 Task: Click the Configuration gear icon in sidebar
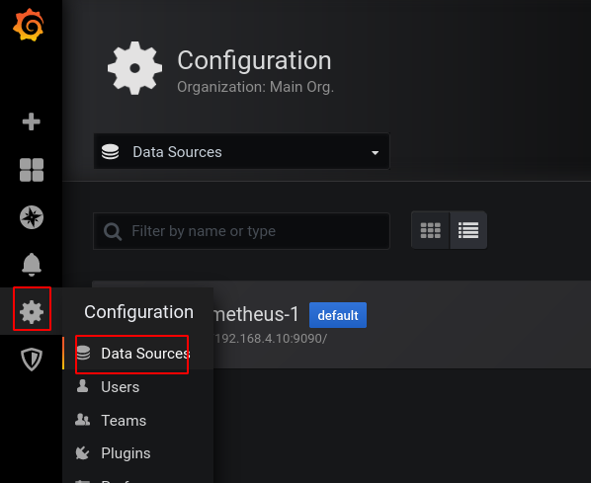click(x=32, y=312)
